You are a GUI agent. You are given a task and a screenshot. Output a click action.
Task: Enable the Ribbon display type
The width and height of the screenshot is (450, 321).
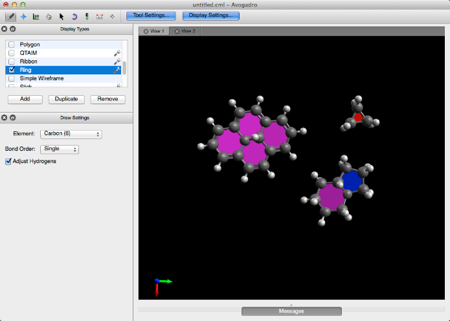[12, 61]
